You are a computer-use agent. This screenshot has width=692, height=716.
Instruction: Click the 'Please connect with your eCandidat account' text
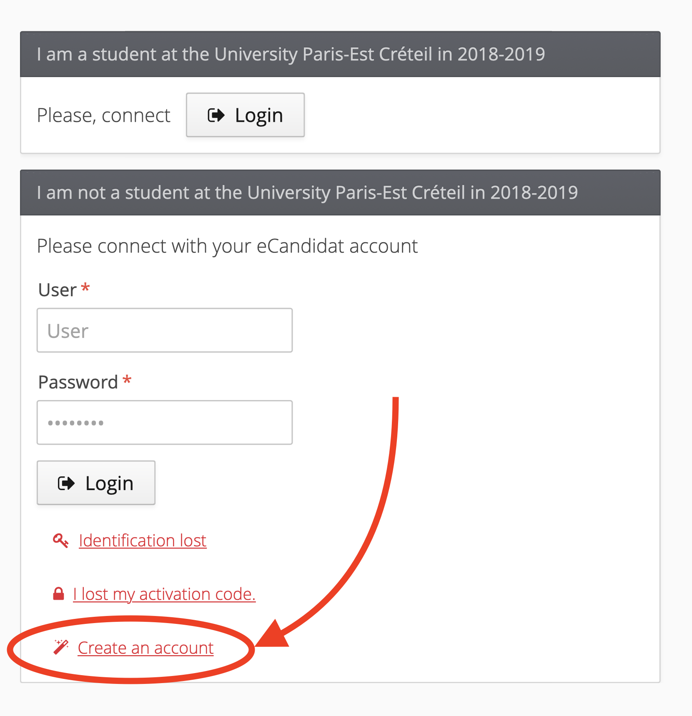click(227, 246)
